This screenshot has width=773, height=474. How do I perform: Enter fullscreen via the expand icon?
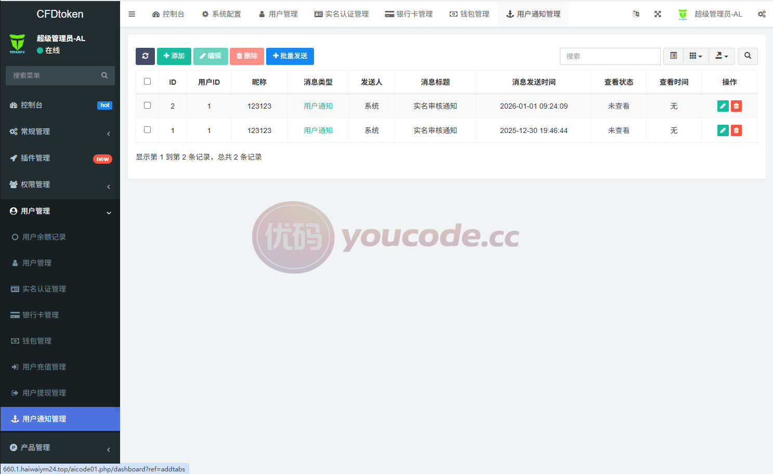click(658, 14)
